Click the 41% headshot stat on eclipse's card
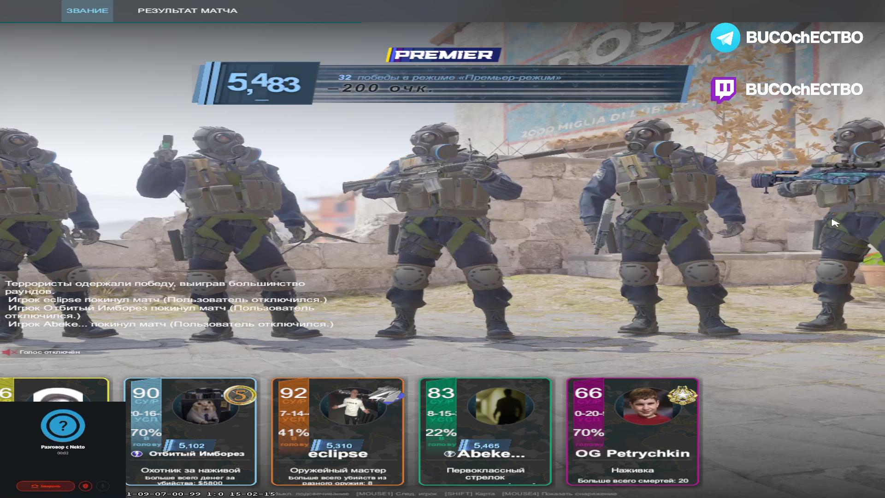Viewport: 885px width, 498px height. point(294,433)
